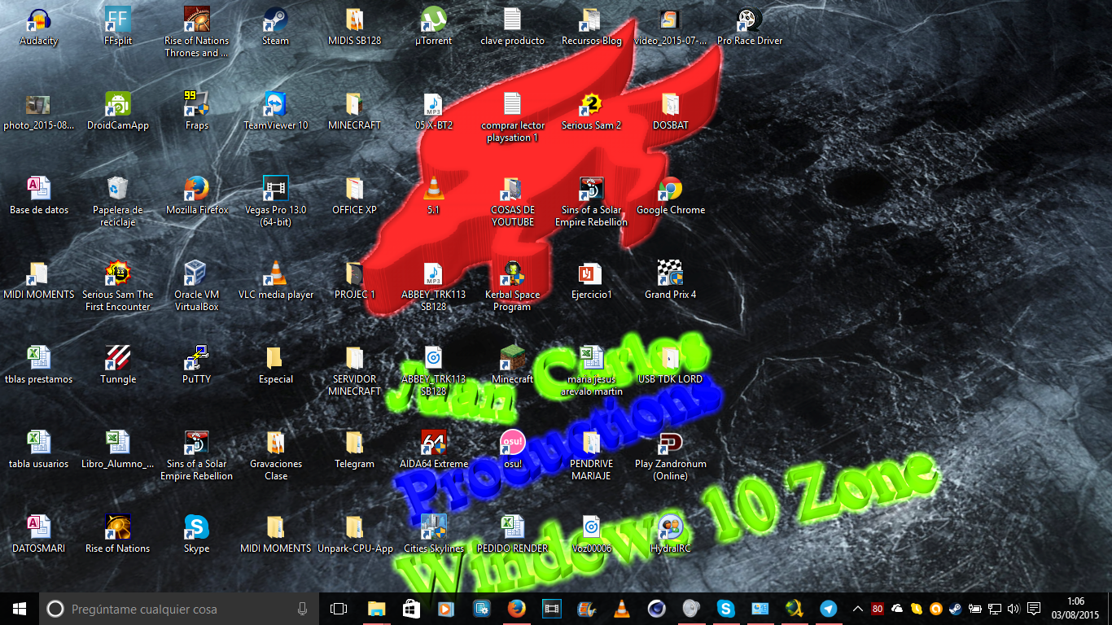1112x625 pixels.
Task: Select the Vegas Pro 13.0 desktop shortcut
Action: point(275,201)
